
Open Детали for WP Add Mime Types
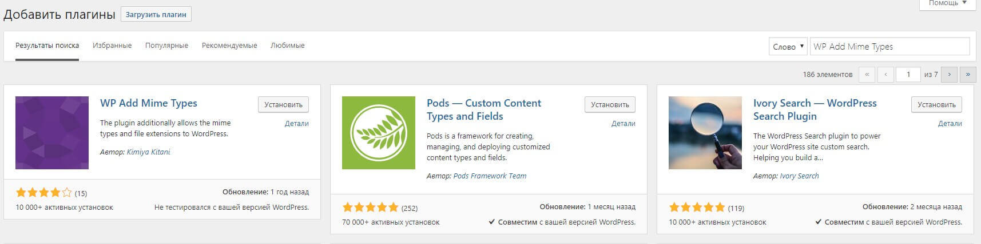[297, 124]
